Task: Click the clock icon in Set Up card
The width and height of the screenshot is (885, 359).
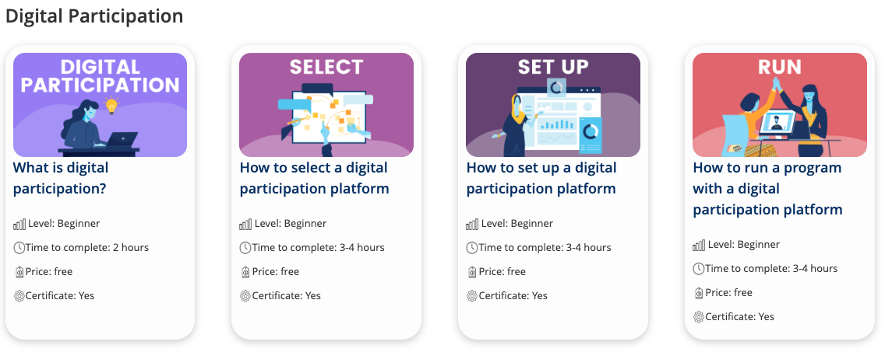Action: coord(472,248)
